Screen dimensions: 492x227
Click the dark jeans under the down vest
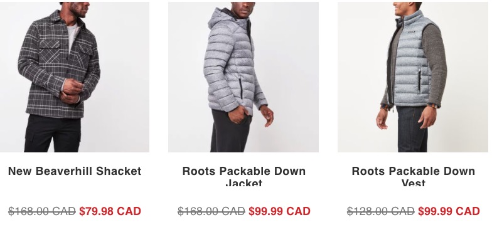coord(412,129)
